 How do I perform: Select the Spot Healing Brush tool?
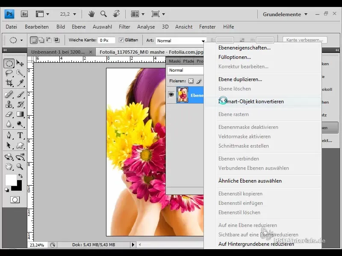tap(9, 95)
